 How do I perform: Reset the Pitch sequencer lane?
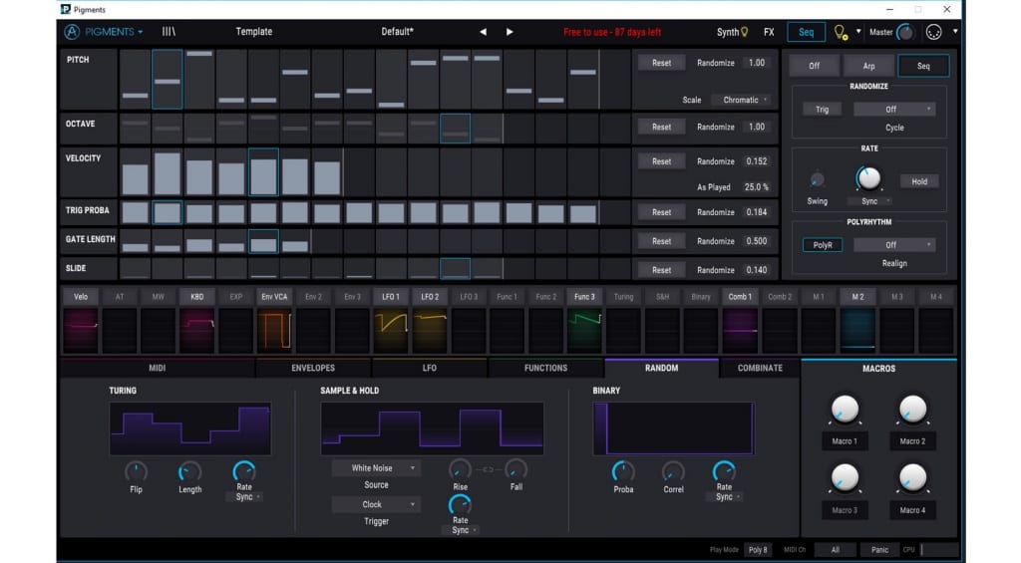(661, 63)
